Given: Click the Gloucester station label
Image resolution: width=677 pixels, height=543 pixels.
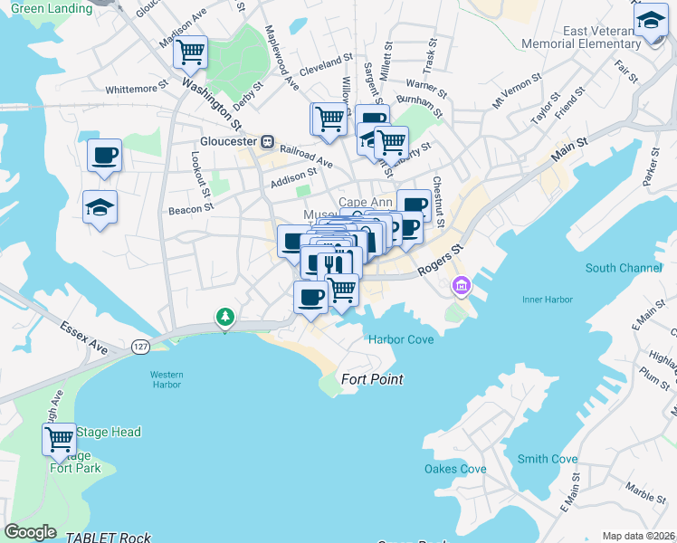Looking at the screenshot, I should pos(228,141).
